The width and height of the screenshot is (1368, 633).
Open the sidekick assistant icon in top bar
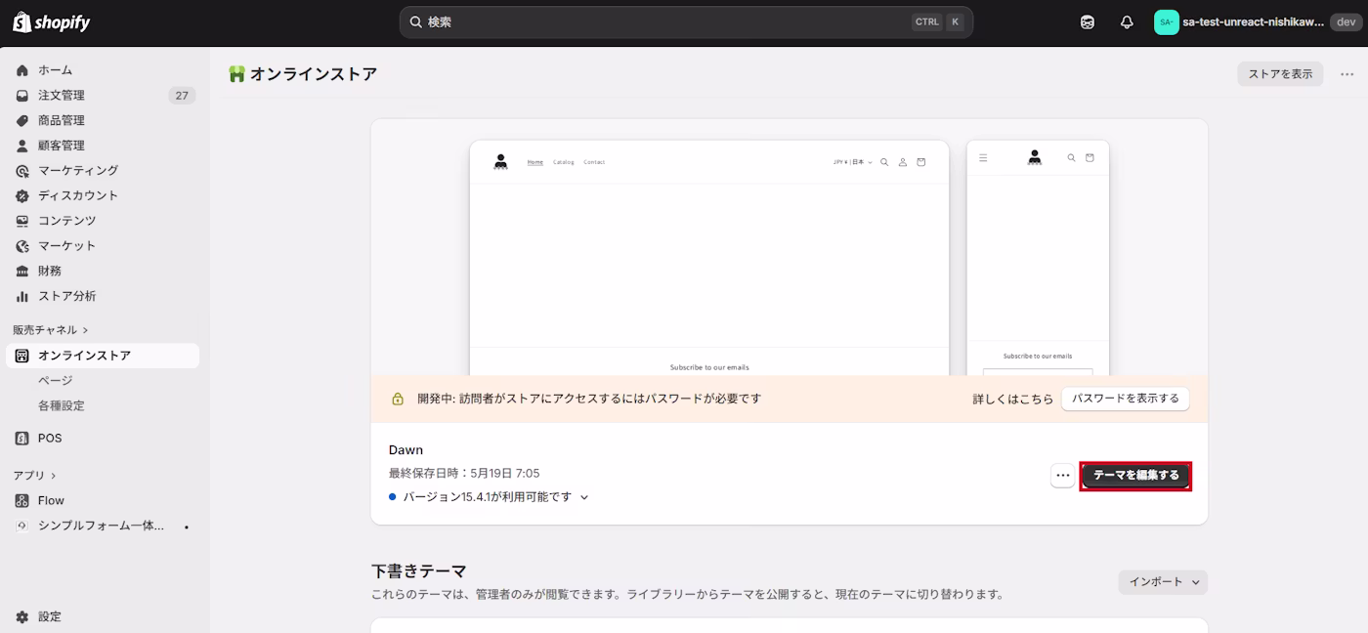[1088, 22]
